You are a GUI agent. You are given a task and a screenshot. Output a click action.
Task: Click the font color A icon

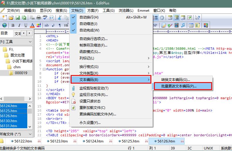point(32,25)
